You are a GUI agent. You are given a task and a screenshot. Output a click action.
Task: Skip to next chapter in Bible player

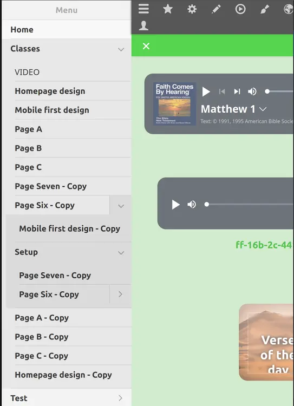coord(237,91)
